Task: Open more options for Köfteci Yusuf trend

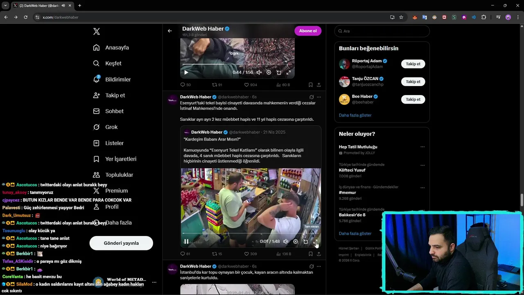Action: 422,166
